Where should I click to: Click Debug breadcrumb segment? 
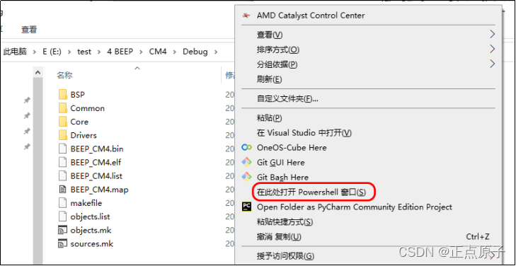(195, 52)
